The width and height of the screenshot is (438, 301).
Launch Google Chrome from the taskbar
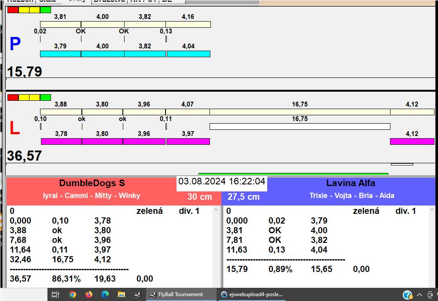coord(73,294)
